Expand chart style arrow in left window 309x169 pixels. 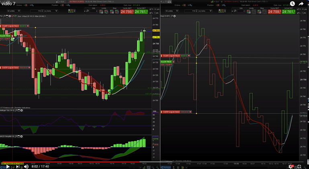(74, 11)
